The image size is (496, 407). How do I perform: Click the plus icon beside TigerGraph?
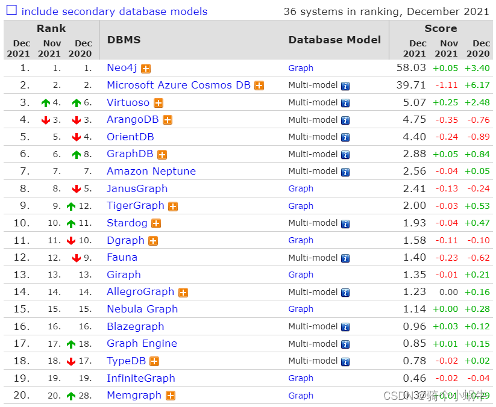click(x=173, y=207)
